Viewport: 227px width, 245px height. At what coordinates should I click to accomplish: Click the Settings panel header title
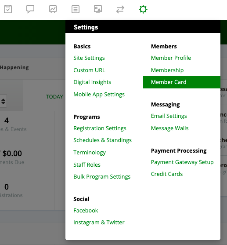pyautogui.click(x=86, y=27)
